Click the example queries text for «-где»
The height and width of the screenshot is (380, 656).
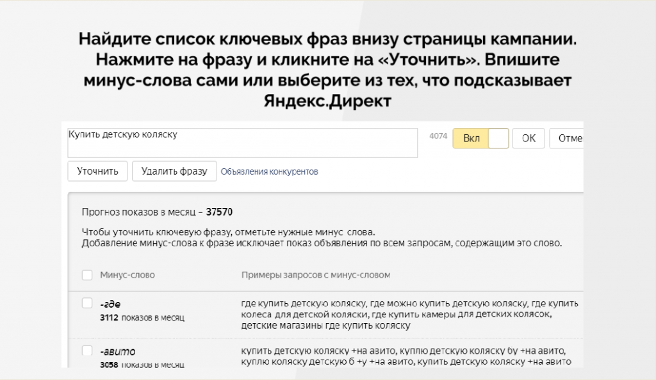click(x=409, y=313)
